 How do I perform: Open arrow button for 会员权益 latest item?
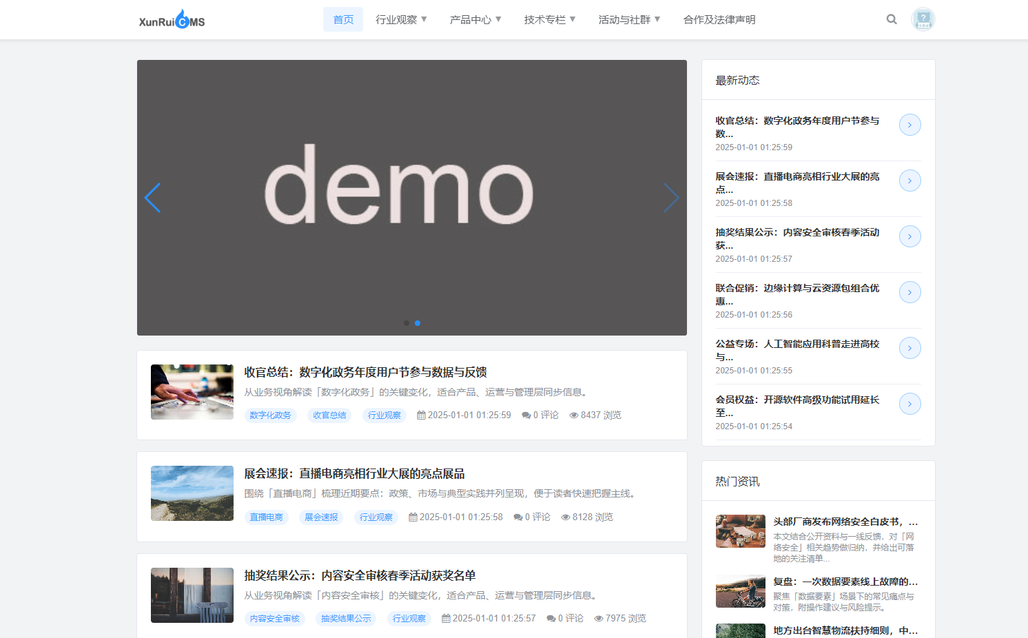(910, 404)
